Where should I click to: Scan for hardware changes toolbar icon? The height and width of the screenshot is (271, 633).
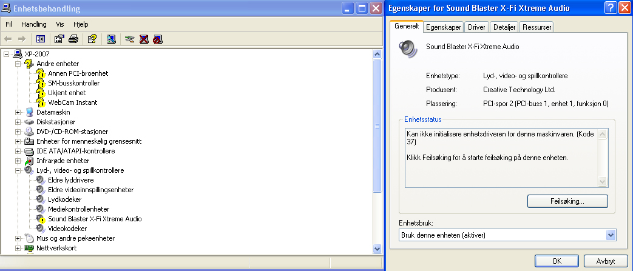pos(111,39)
